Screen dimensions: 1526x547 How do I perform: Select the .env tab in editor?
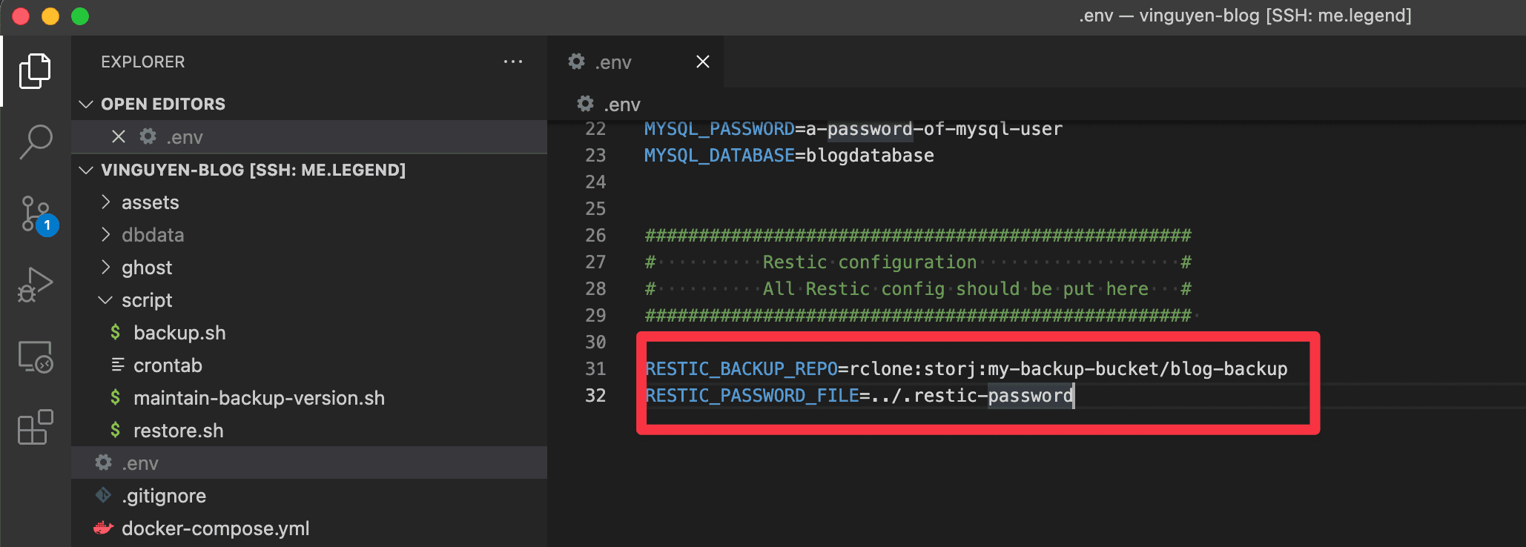coord(612,62)
